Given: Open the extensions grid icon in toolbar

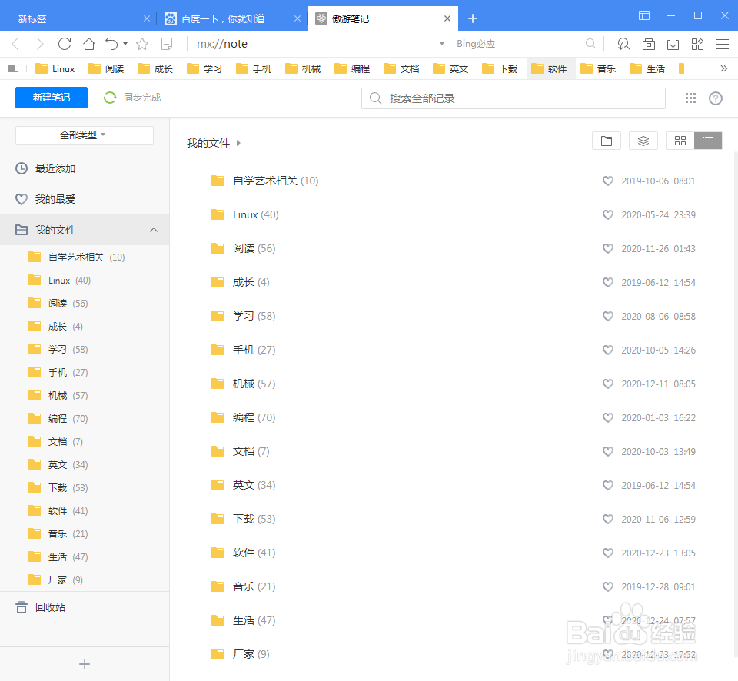Looking at the screenshot, I should pyautogui.click(x=697, y=45).
